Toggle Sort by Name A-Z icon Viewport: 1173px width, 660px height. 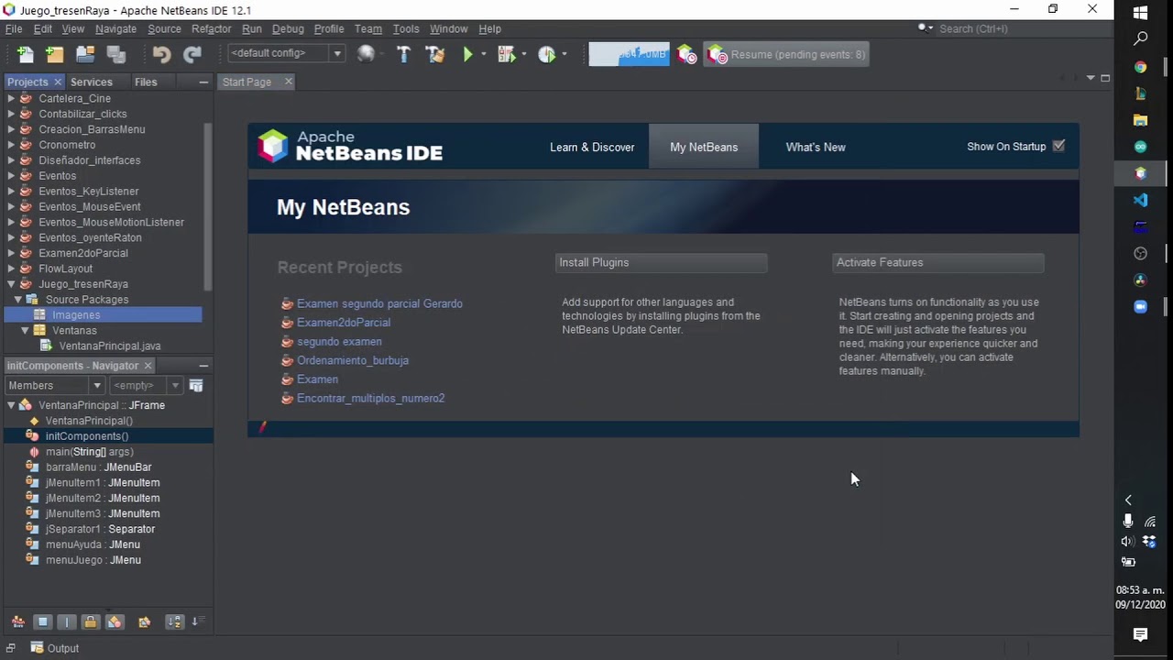click(174, 621)
